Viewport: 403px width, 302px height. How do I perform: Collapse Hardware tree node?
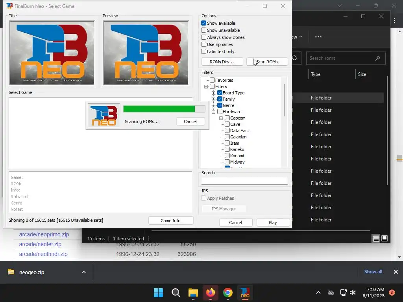(213, 112)
